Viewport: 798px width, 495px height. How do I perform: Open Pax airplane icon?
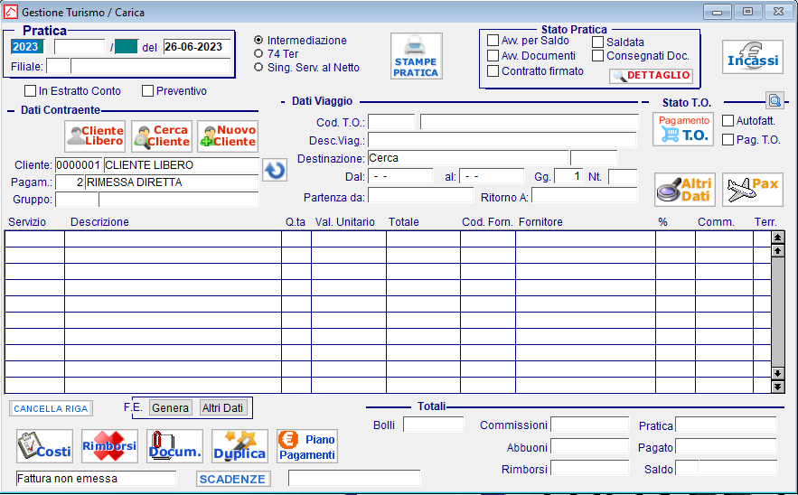click(x=752, y=190)
